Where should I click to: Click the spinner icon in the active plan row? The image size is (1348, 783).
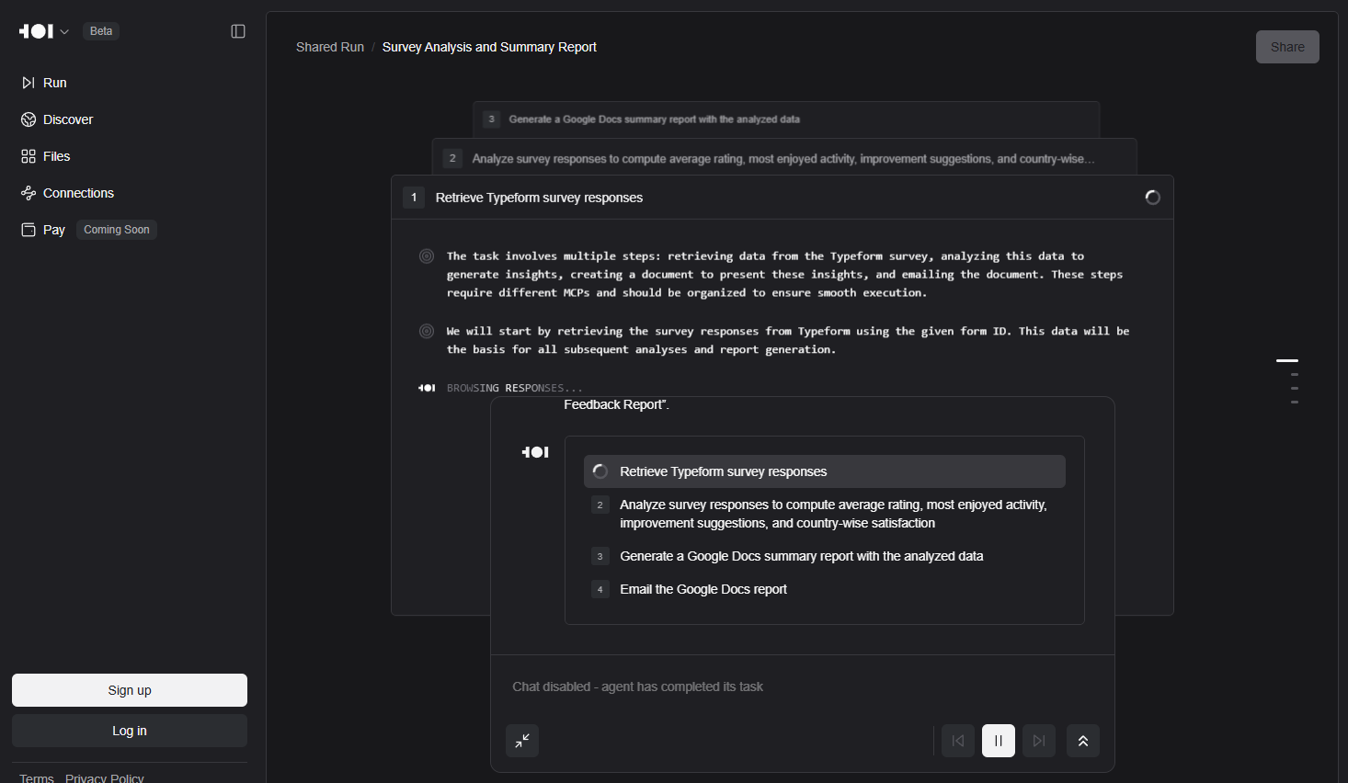600,471
